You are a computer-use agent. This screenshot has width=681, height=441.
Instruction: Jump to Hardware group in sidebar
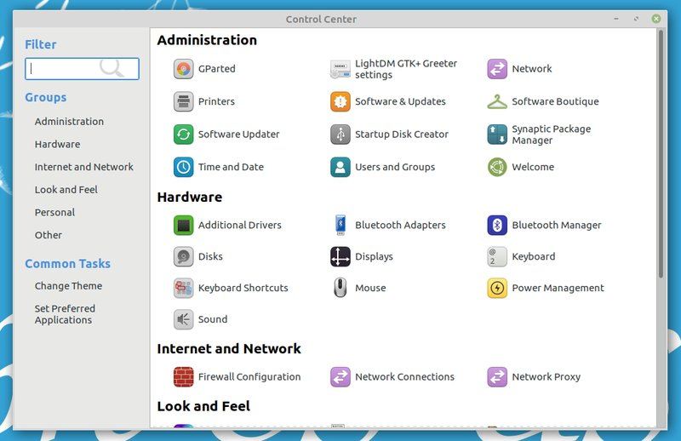coord(57,144)
